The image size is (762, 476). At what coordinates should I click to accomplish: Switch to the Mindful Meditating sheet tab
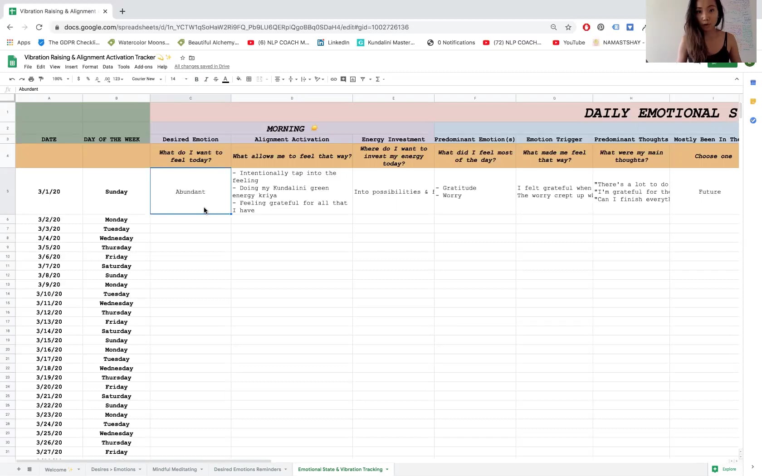[x=175, y=469]
